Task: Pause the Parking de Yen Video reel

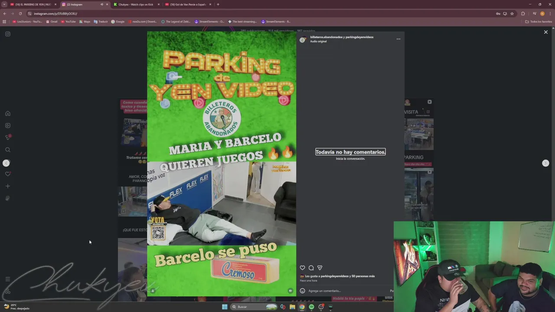Action: tap(222, 164)
